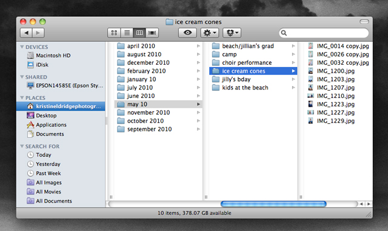The height and width of the screenshot is (231, 388).
Task: Select the ice cream cones folder
Action: point(253,71)
